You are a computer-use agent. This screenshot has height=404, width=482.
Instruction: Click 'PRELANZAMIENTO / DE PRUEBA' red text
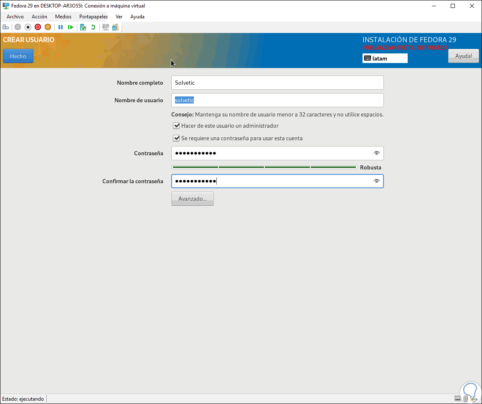[405, 48]
